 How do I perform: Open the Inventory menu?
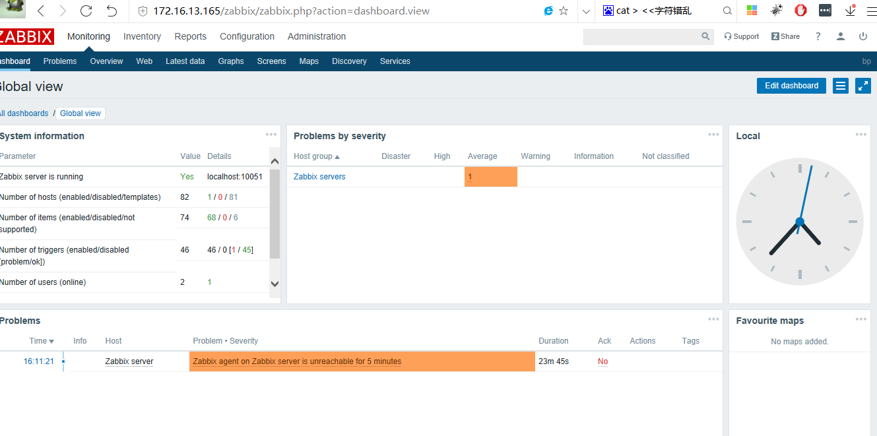[142, 36]
